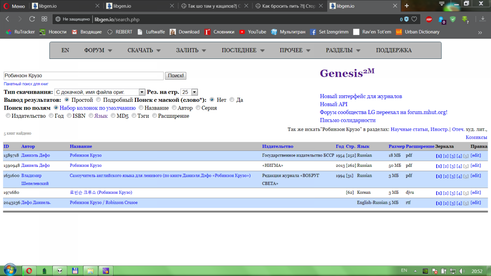Click the purple pencil taskbar icon
This screenshot has width=491, height=276.
click(x=106, y=270)
